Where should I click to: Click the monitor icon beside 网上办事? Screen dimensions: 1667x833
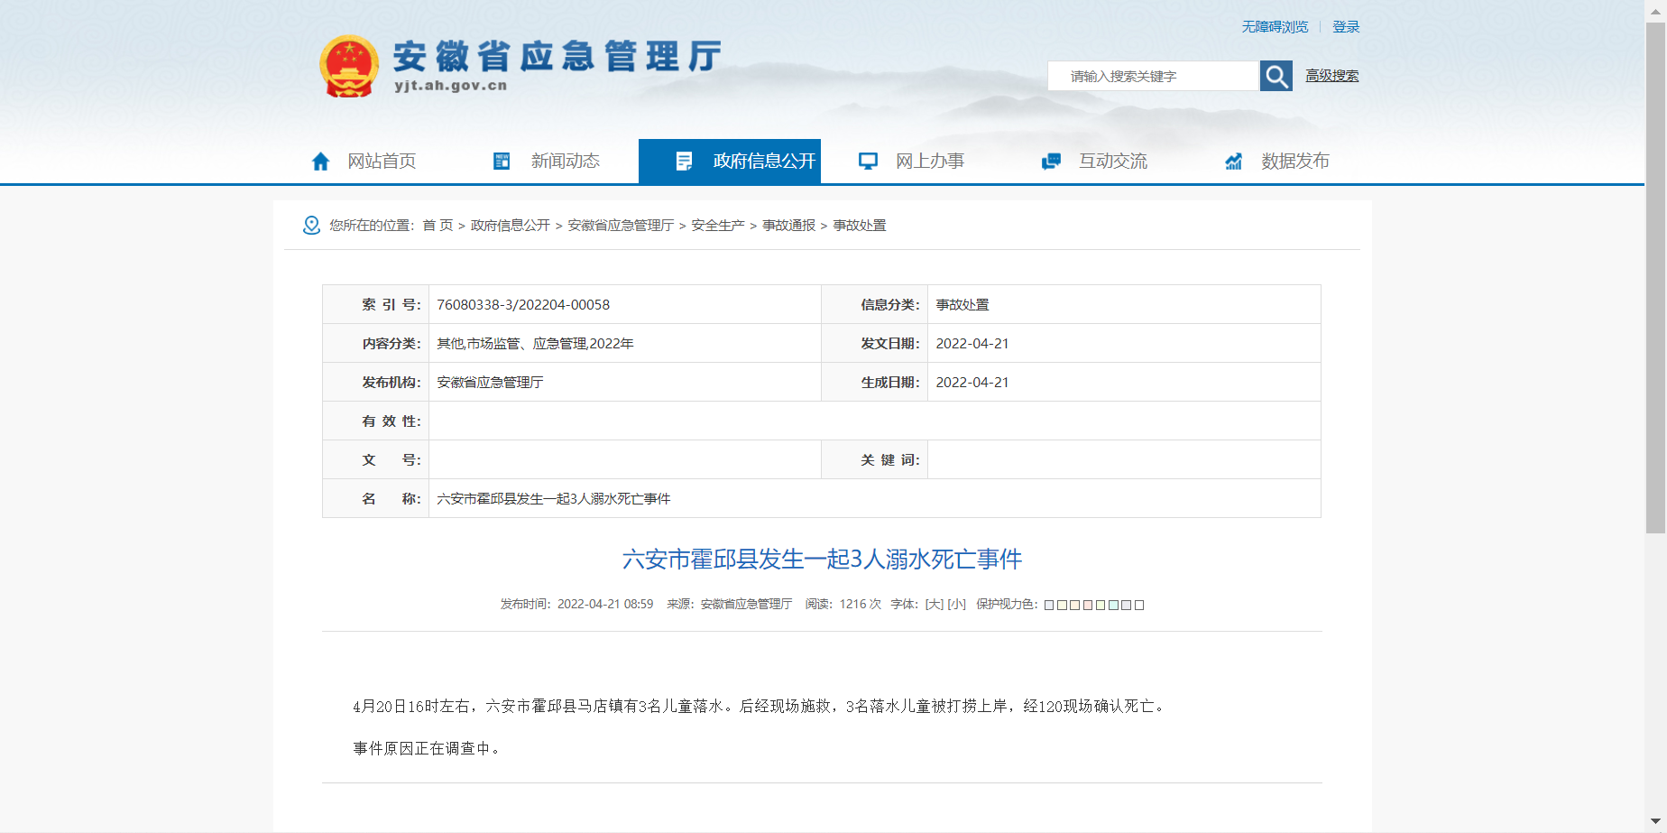pos(868,162)
